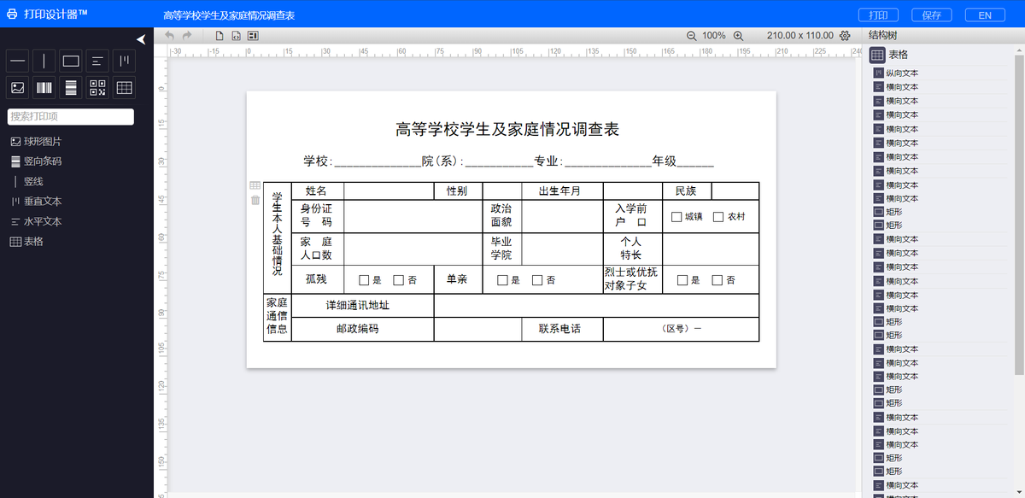1025x498 pixels.
Task: Zoom in with the plus magnifier
Action: [739, 36]
